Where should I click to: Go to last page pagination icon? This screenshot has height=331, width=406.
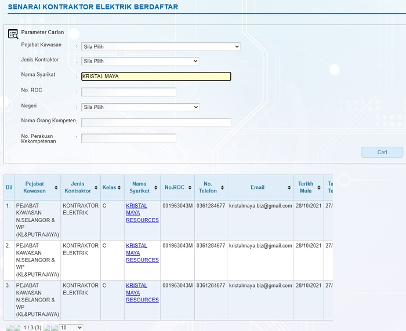[55, 328]
